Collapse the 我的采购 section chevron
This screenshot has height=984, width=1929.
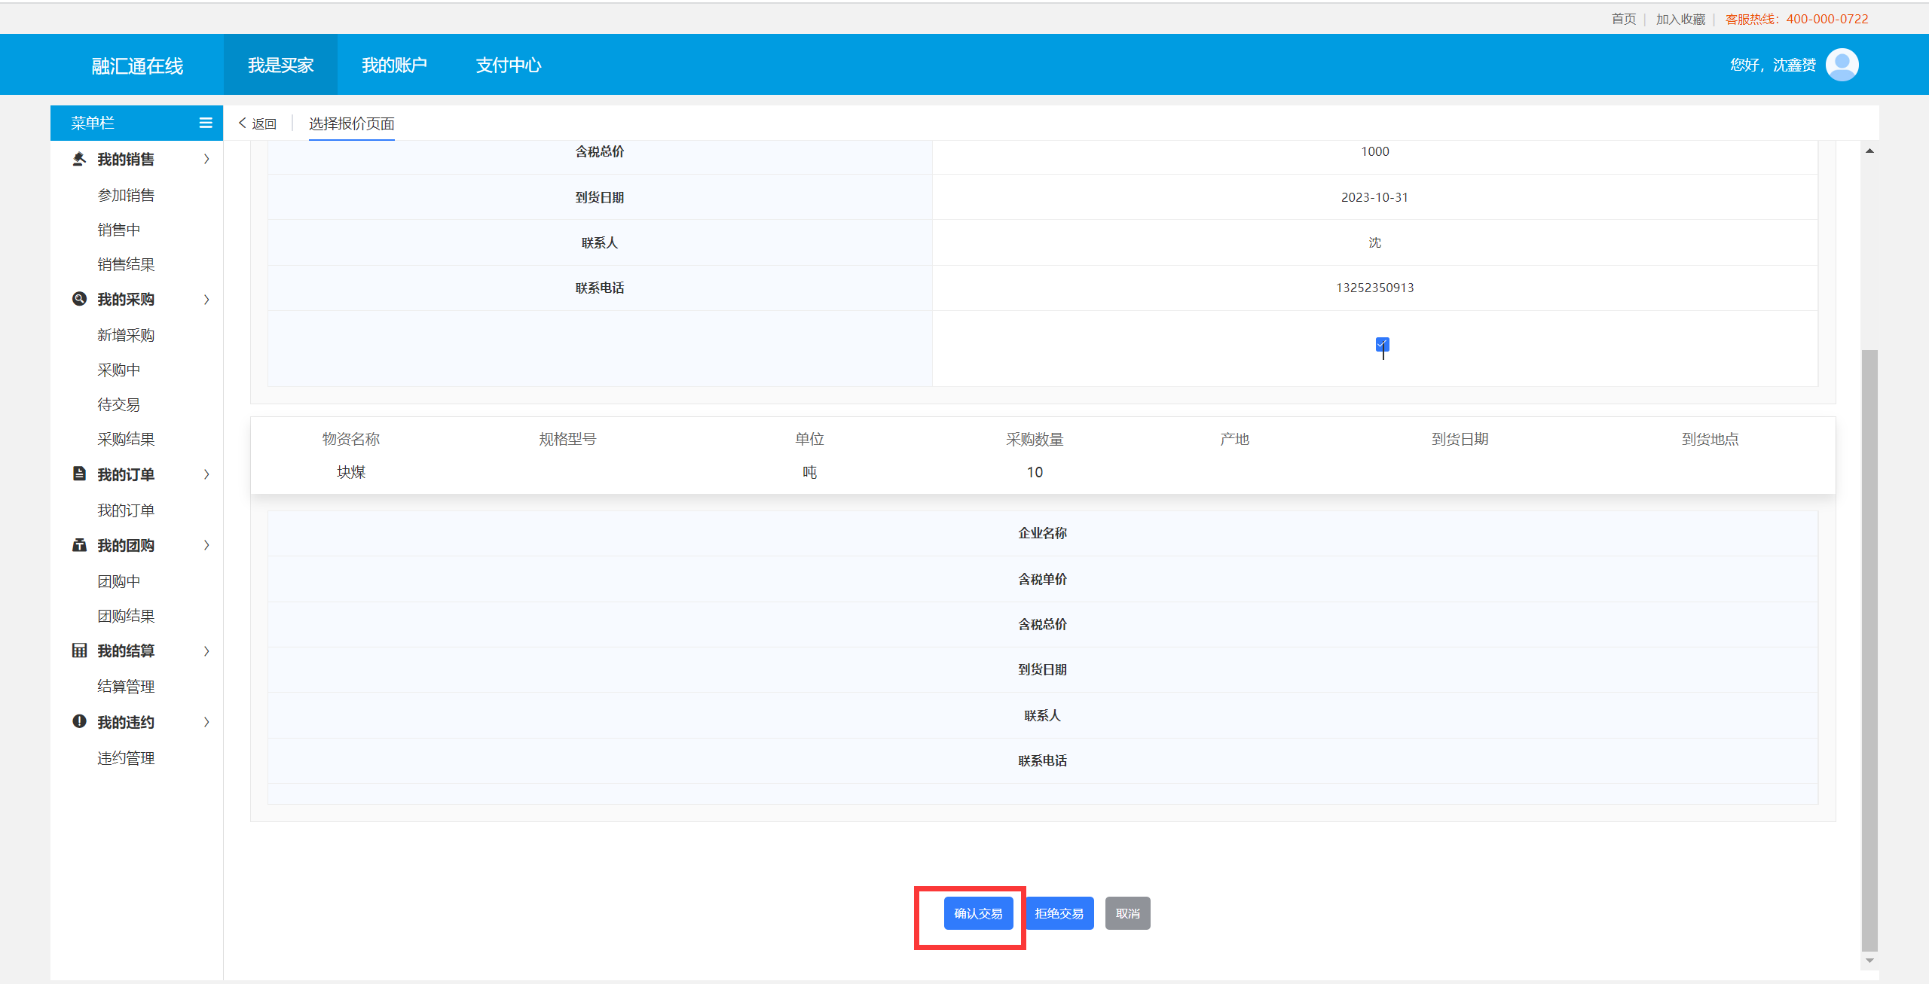206,300
